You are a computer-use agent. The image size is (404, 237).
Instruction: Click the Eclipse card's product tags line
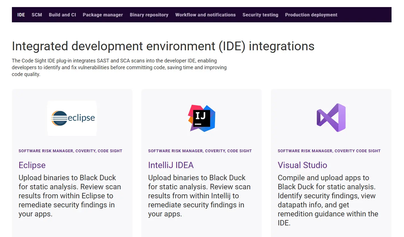point(70,151)
